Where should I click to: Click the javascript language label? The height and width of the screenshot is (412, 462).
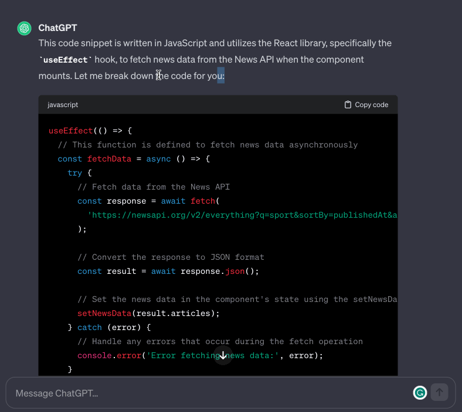(x=63, y=105)
